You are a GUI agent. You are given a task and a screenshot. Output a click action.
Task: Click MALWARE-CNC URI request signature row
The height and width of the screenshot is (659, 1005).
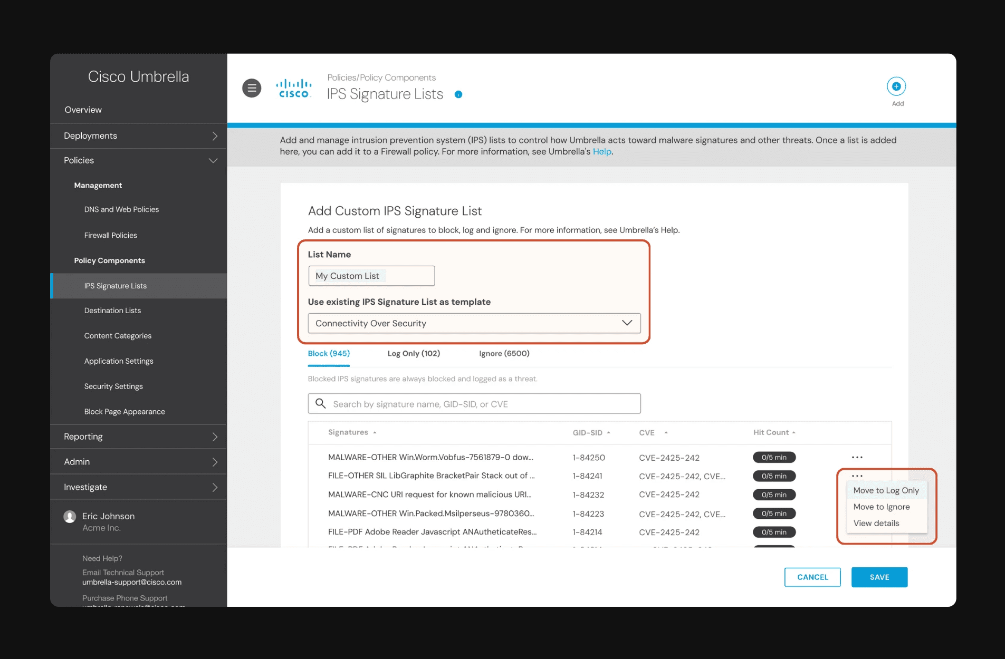(430, 495)
